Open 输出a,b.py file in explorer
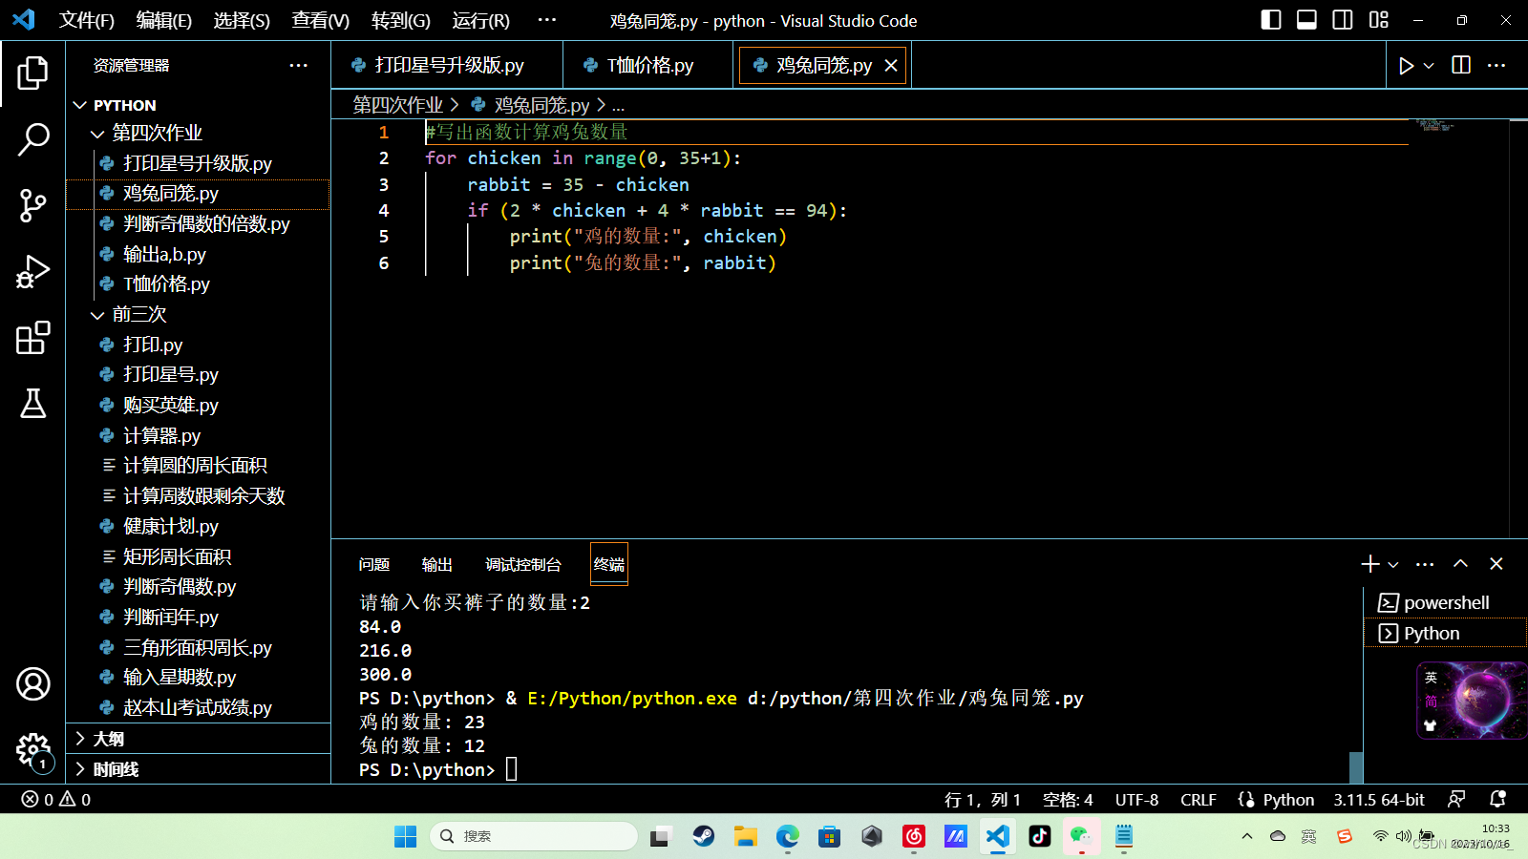1528x859 pixels. pyautogui.click(x=199, y=254)
